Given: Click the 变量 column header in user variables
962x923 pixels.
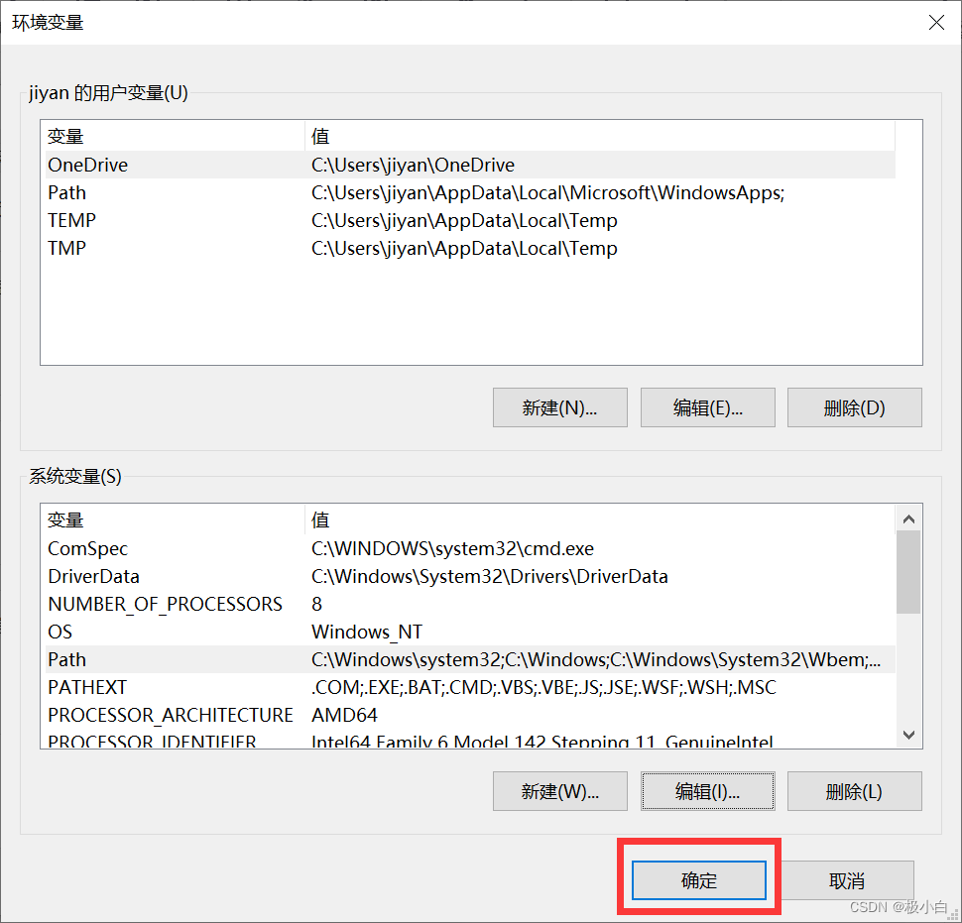Looking at the screenshot, I should tap(175, 136).
